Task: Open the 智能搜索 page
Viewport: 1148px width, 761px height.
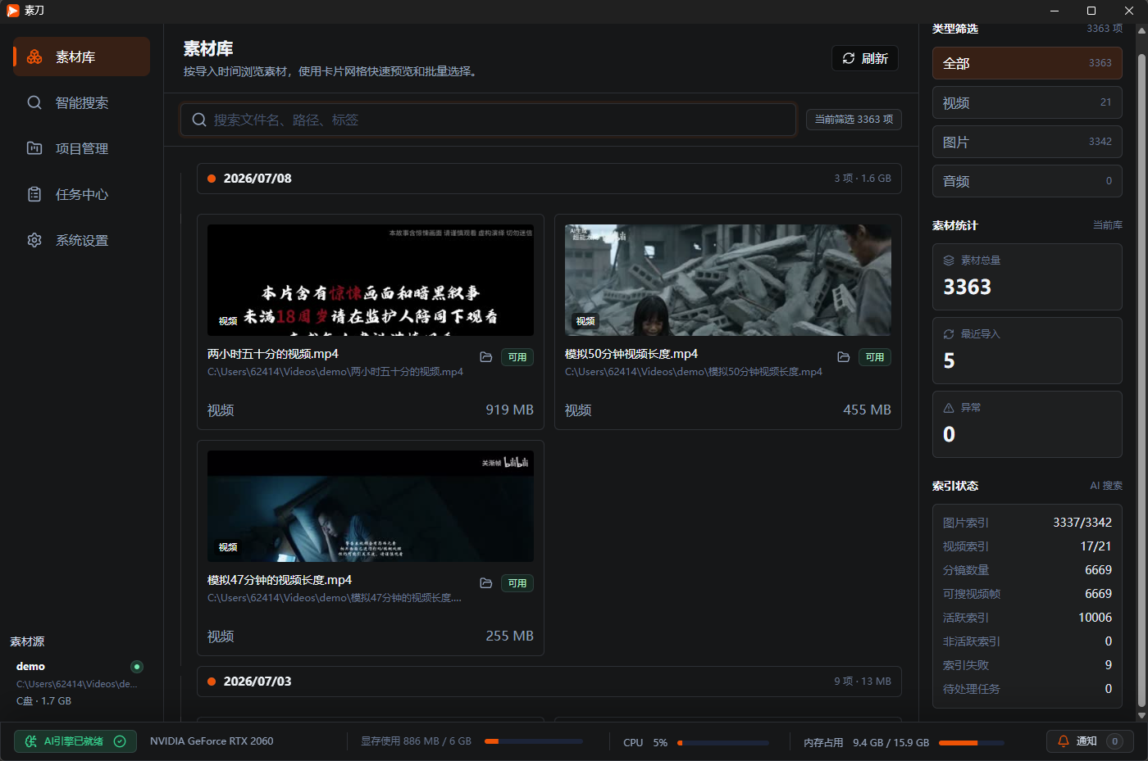Action: pyautogui.click(x=81, y=102)
